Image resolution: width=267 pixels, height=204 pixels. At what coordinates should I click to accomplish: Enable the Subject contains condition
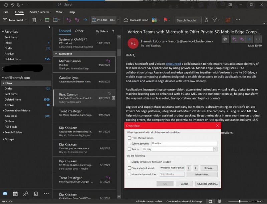[x=129, y=143]
